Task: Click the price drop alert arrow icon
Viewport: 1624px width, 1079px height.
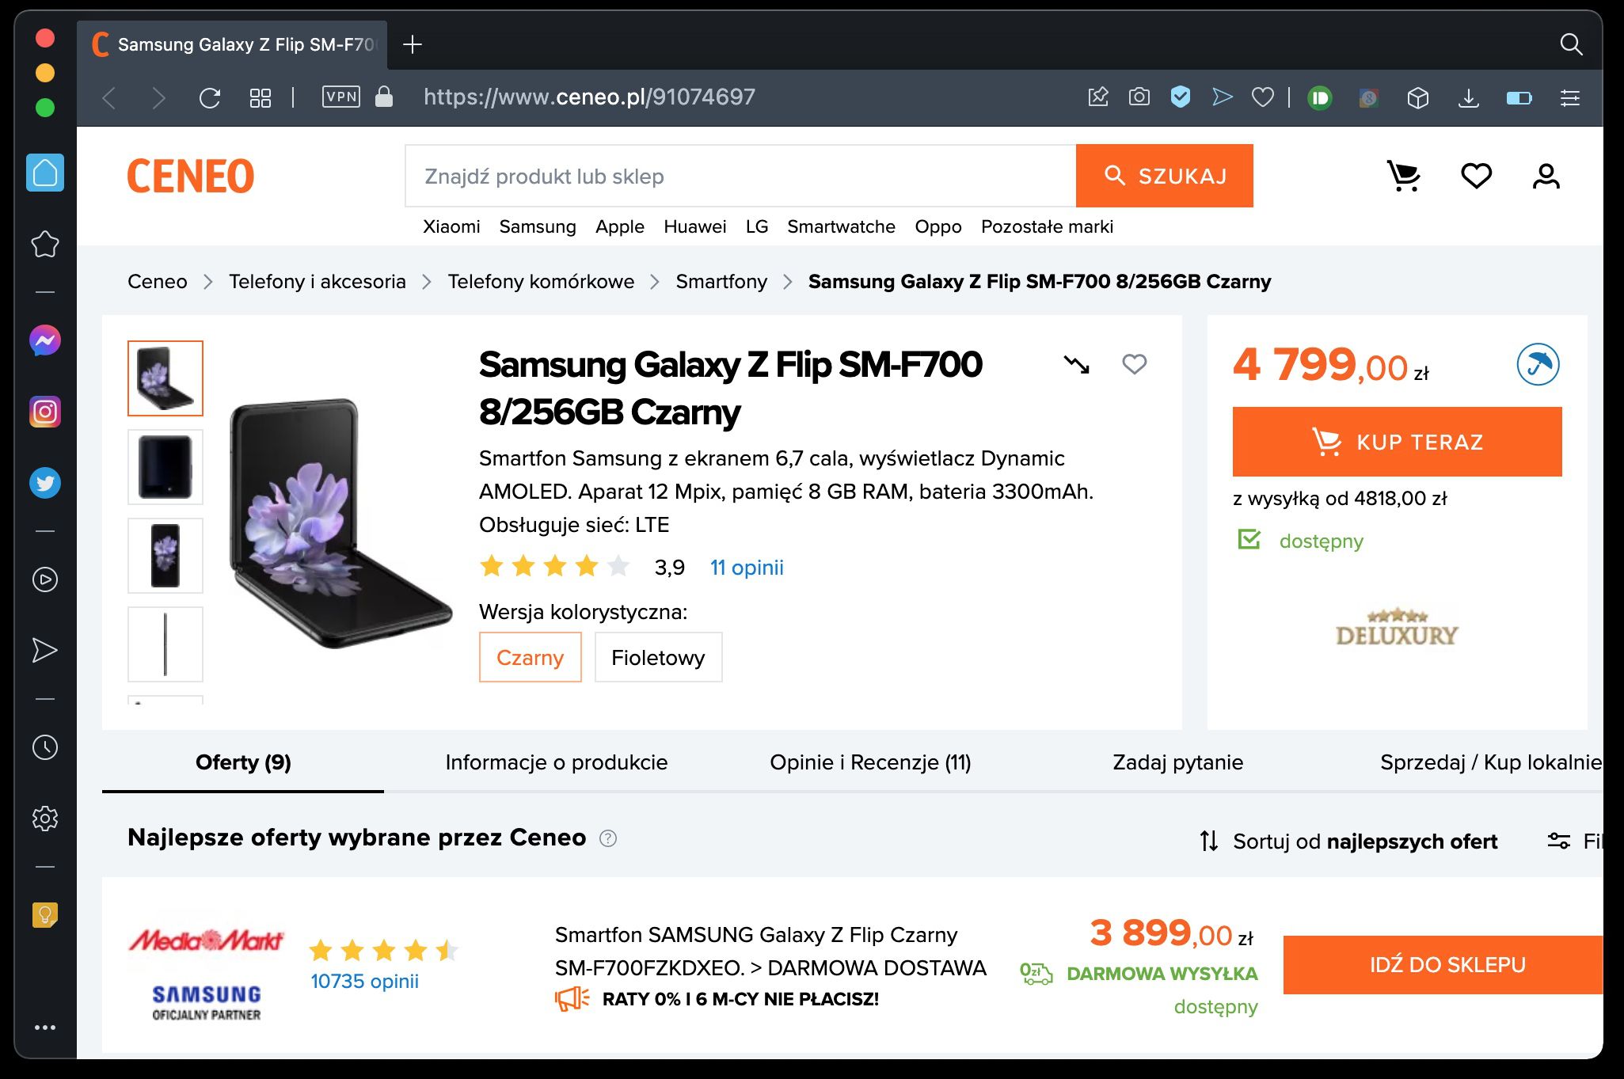Action: [1077, 365]
